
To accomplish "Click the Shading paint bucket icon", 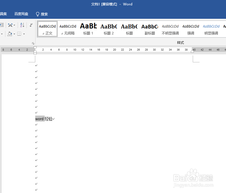I will 10,34.
